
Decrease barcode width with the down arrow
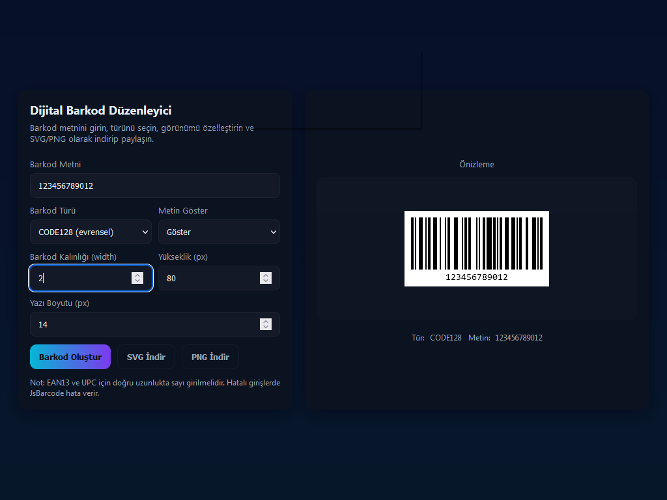pyautogui.click(x=137, y=281)
